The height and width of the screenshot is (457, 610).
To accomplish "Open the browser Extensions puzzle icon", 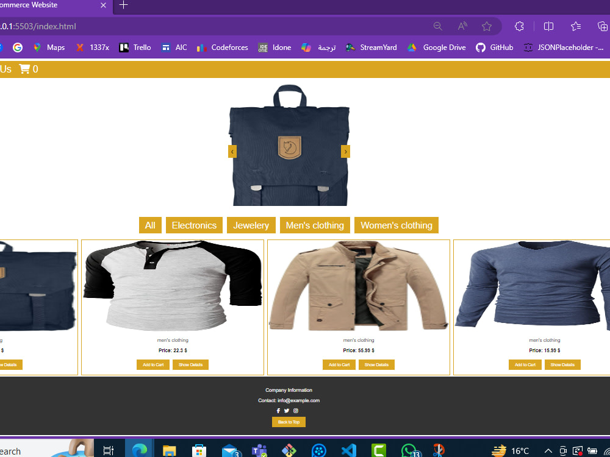I will click(x=519, y=26).
